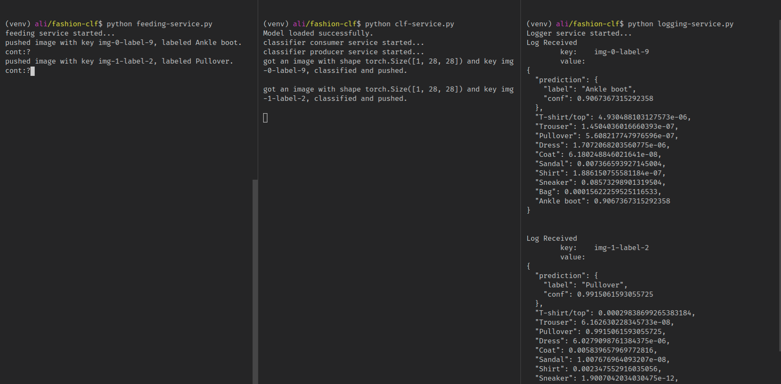Click the line 'pushed image with key img-0-label-9'
The width and height of the screenshot is (781, 384).
[123, 42]
